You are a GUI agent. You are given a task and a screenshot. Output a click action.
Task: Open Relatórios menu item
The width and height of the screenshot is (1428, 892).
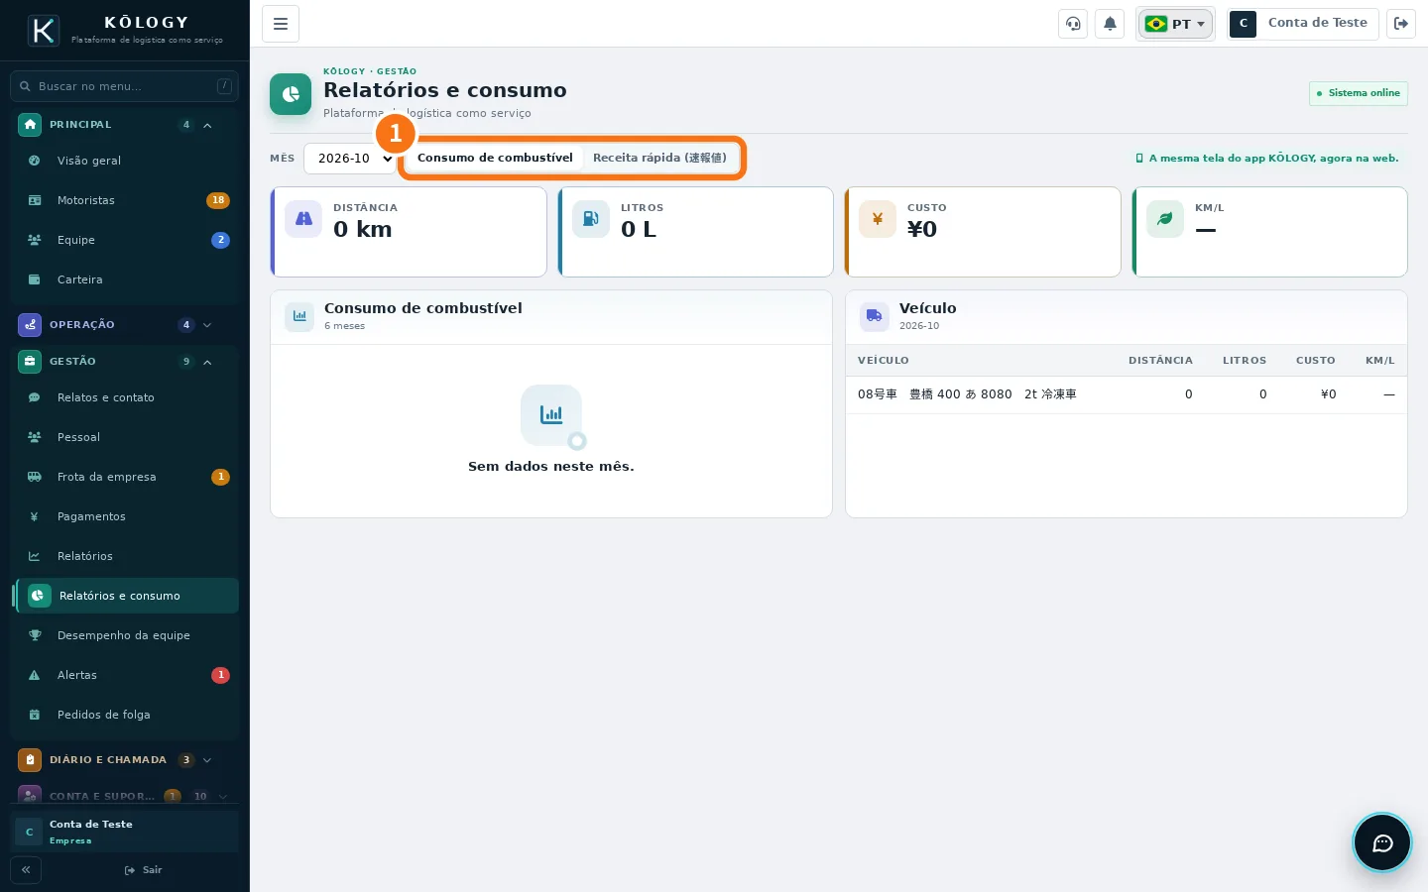[x=125, y=556]
